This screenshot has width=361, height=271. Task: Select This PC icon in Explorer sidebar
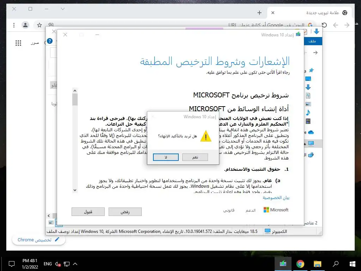coord(311,144)
